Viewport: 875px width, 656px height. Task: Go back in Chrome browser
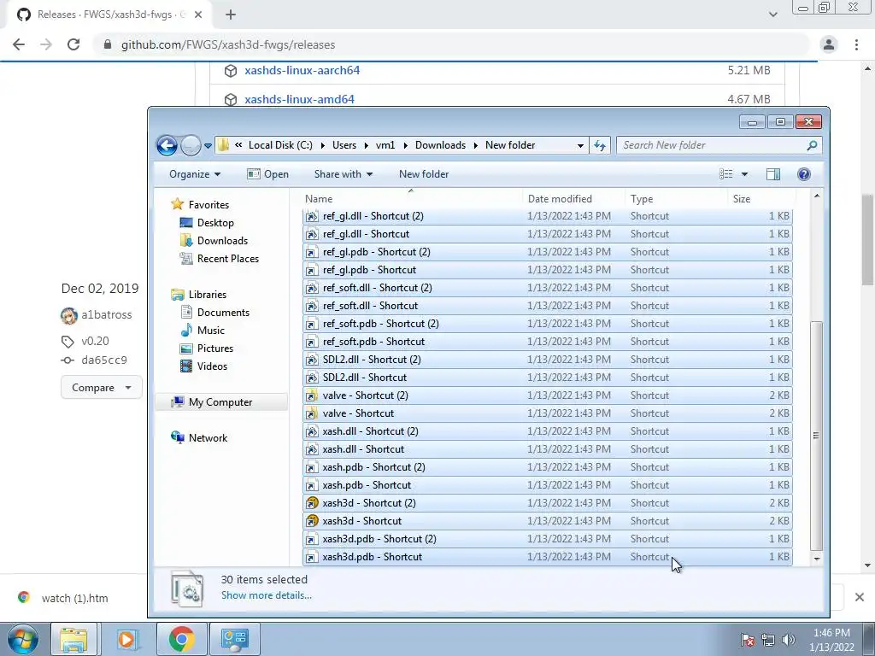coord(19,44)
